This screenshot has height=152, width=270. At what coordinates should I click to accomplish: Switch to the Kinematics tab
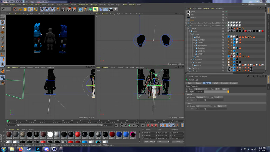224,83
